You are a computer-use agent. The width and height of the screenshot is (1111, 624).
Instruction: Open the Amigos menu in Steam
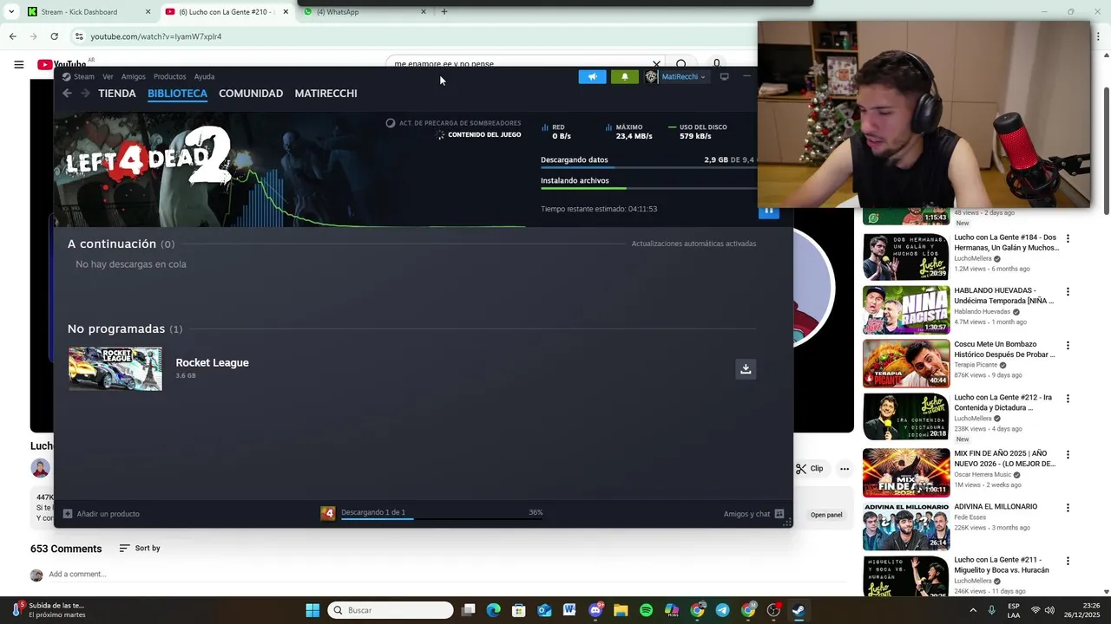click(x=134, y=76)
